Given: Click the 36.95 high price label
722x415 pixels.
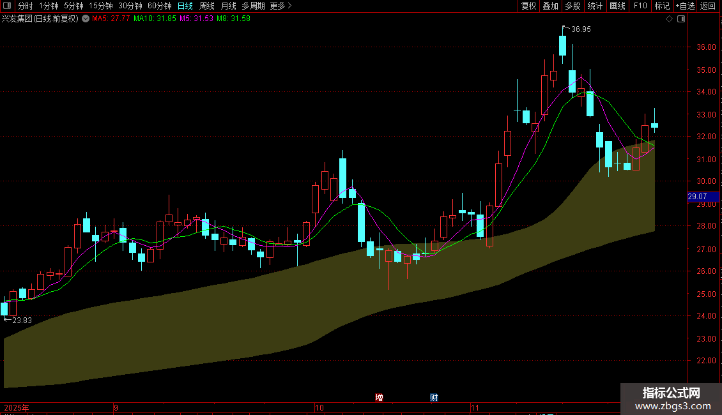Looking at the screenshot, I should coord(581,29).
